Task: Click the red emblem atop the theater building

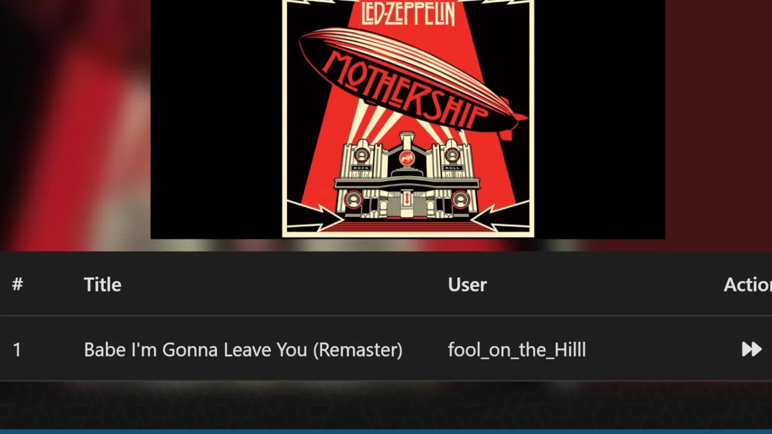Action: [x=407, y=159]
